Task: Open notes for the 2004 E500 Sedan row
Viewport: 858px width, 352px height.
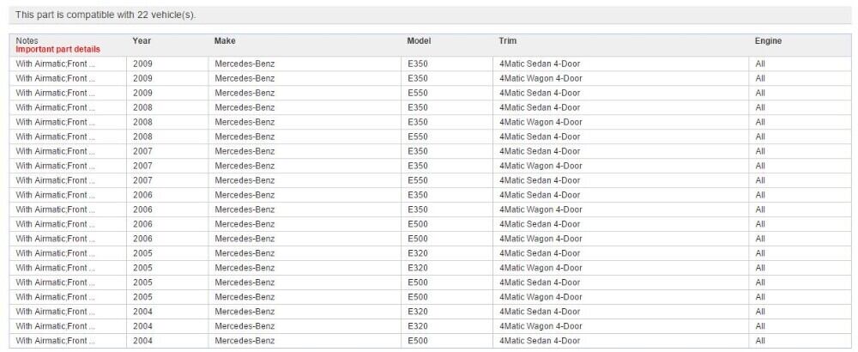Action: [55, 341]
